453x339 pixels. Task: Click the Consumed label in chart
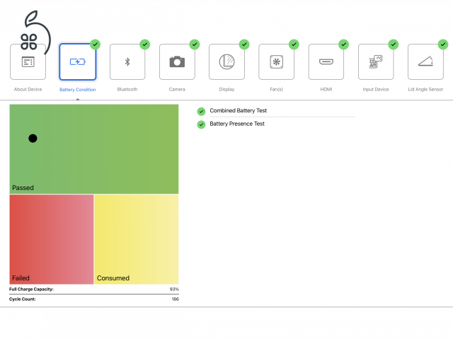pos(113,278)
